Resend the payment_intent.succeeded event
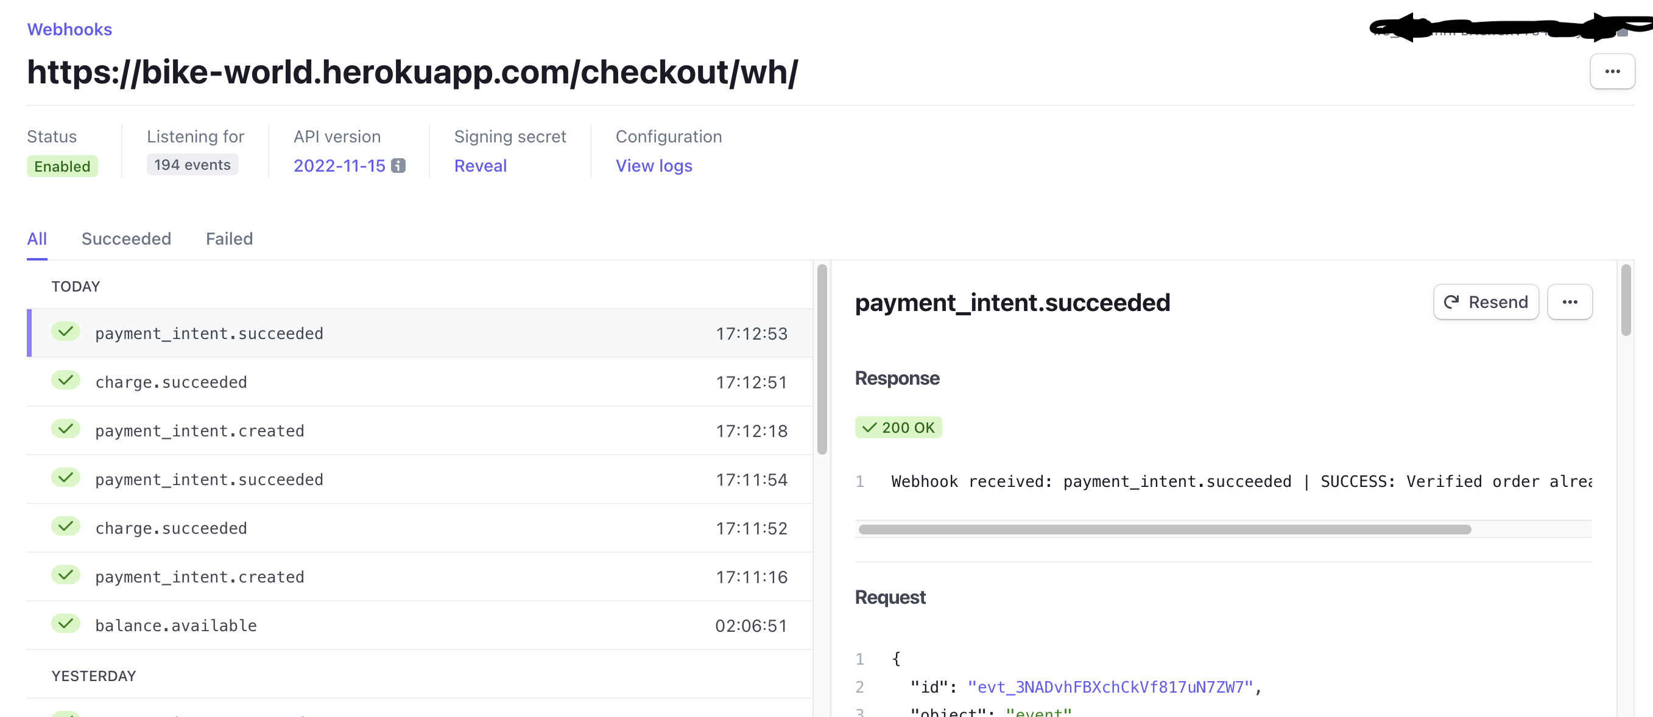This screenshot has height=717, width=1653. [1486, 302]
